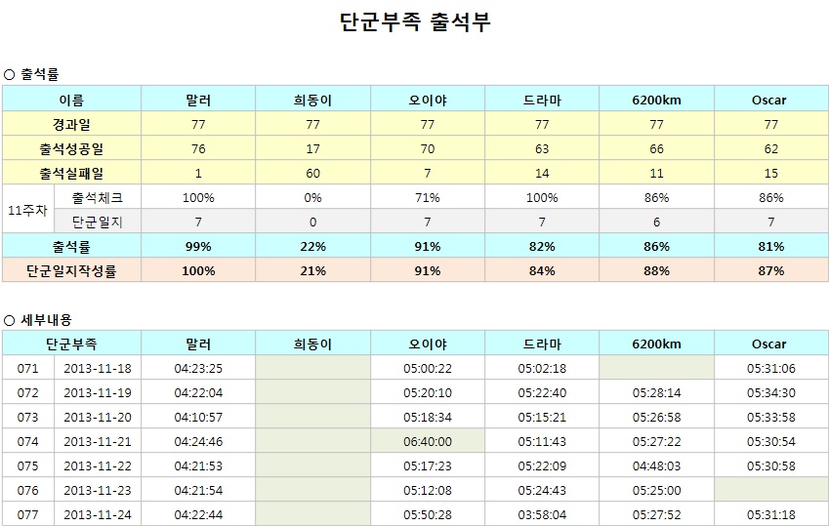Screen dimensions: 829x526
Task: Select the date '2013-11-22'
Action: 98,465
